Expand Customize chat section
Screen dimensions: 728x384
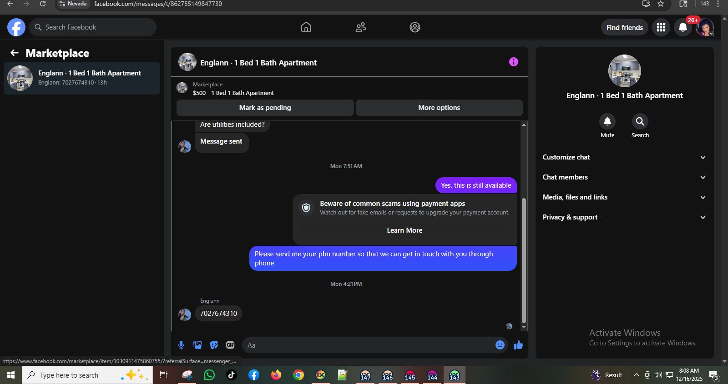pyautogui.click(x=624, y=157)
